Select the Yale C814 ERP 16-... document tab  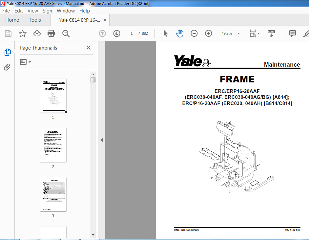pos(80,20)
